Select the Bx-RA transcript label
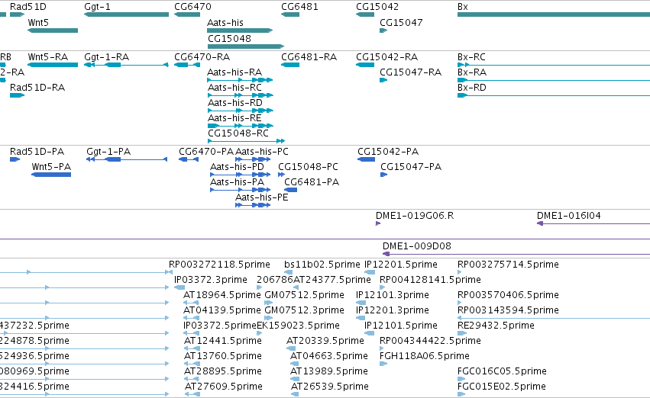 click(472, 72)
